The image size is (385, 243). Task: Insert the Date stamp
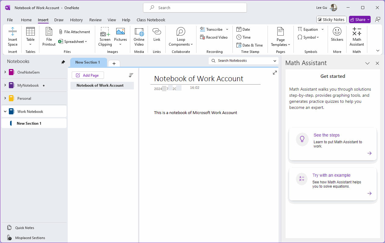click(243, 30)
